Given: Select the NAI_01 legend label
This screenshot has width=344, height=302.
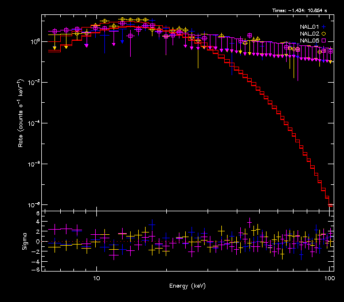Looking at the screenshot, I should click(x=310, y=26).
